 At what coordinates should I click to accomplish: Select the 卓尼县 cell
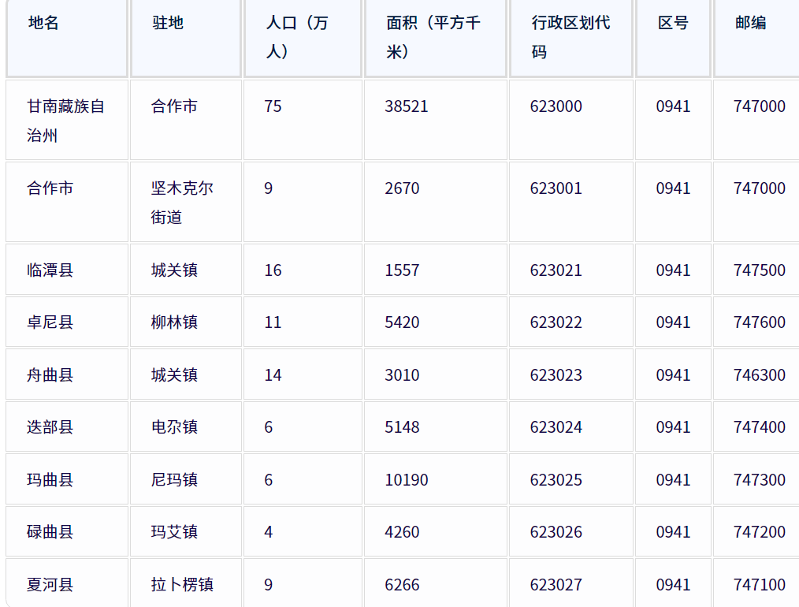(67, 322)
